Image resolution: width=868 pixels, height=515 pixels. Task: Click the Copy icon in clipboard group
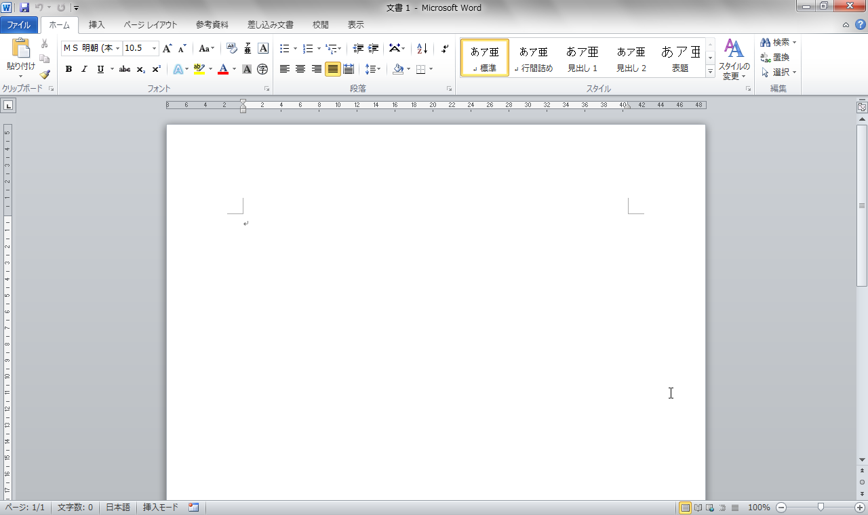click(x=45, y=59)
